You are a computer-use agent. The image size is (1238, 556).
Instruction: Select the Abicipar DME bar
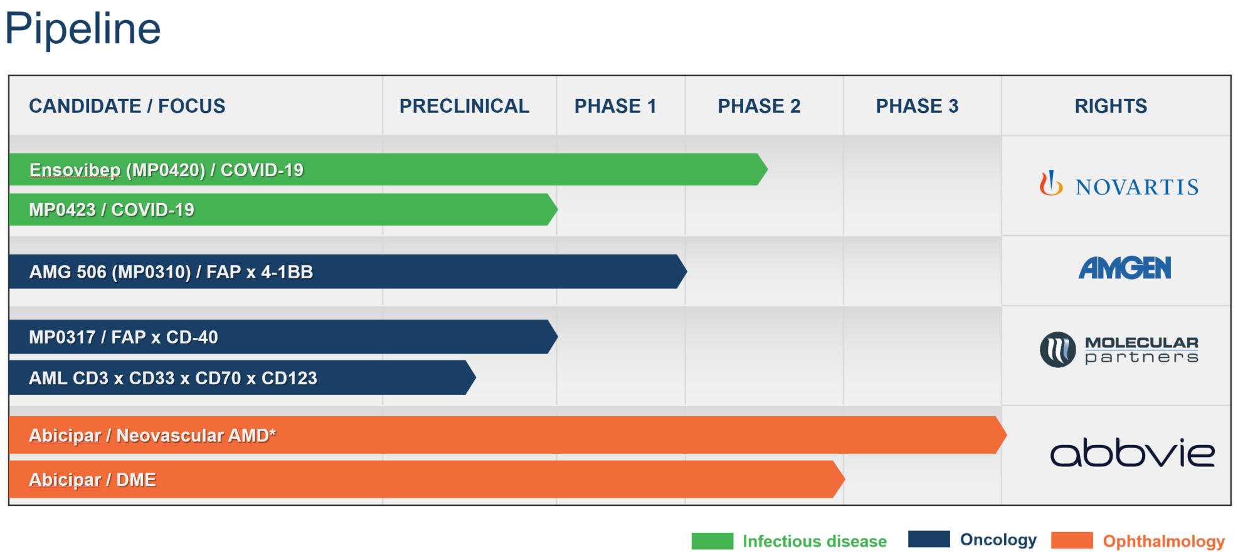pos(423,480)
